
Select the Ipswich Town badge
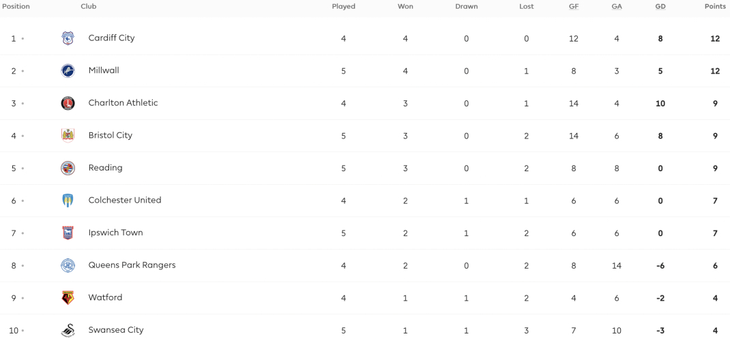coord(68,233)
